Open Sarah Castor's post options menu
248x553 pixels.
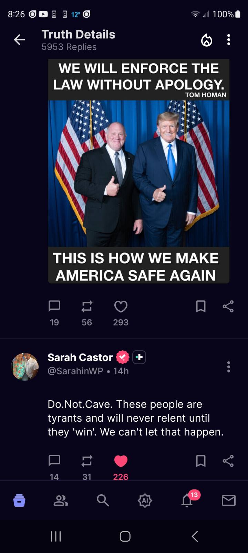228,367
